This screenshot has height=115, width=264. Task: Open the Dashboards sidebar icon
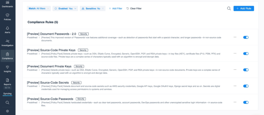coord(7,2)
